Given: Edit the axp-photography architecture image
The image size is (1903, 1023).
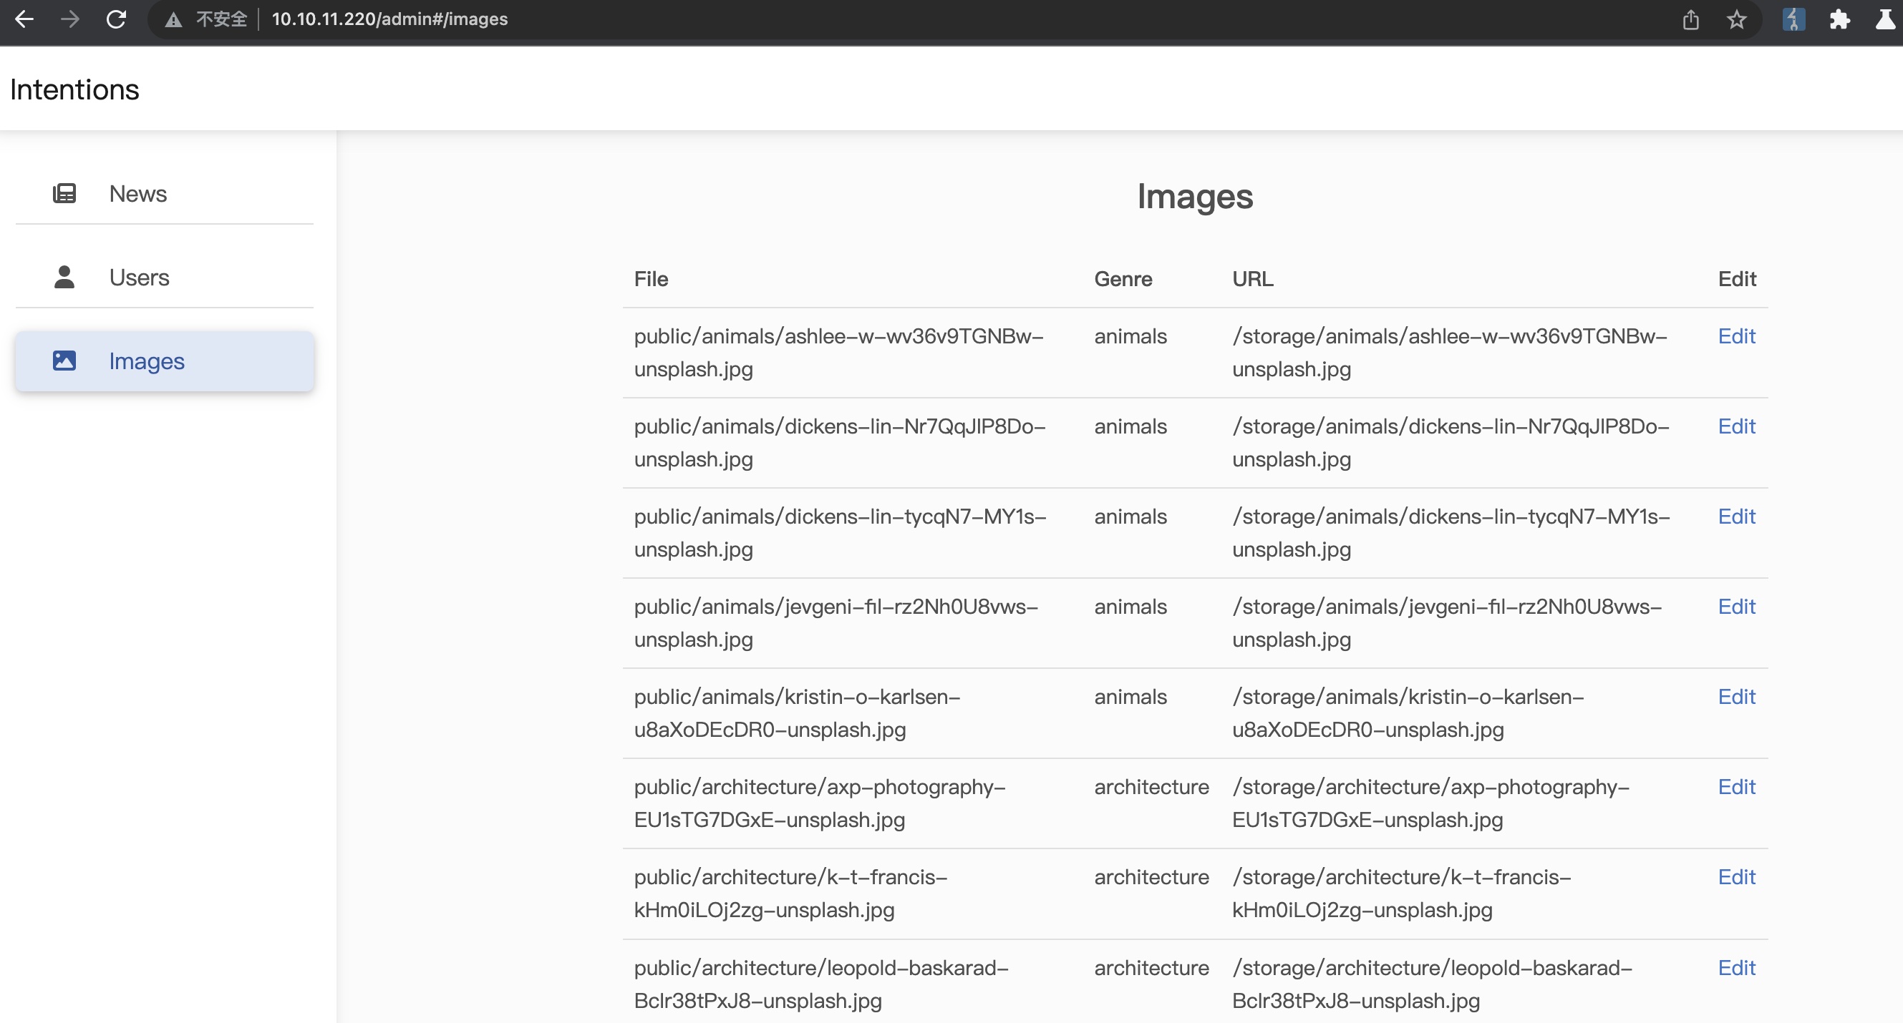Looking at the screenshot, I should [1736, 786].
